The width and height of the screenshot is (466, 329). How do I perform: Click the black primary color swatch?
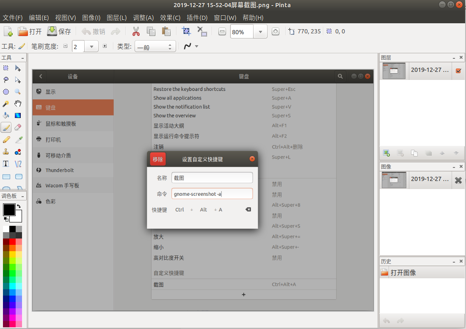pyautogui.click(x=8, y=209)
